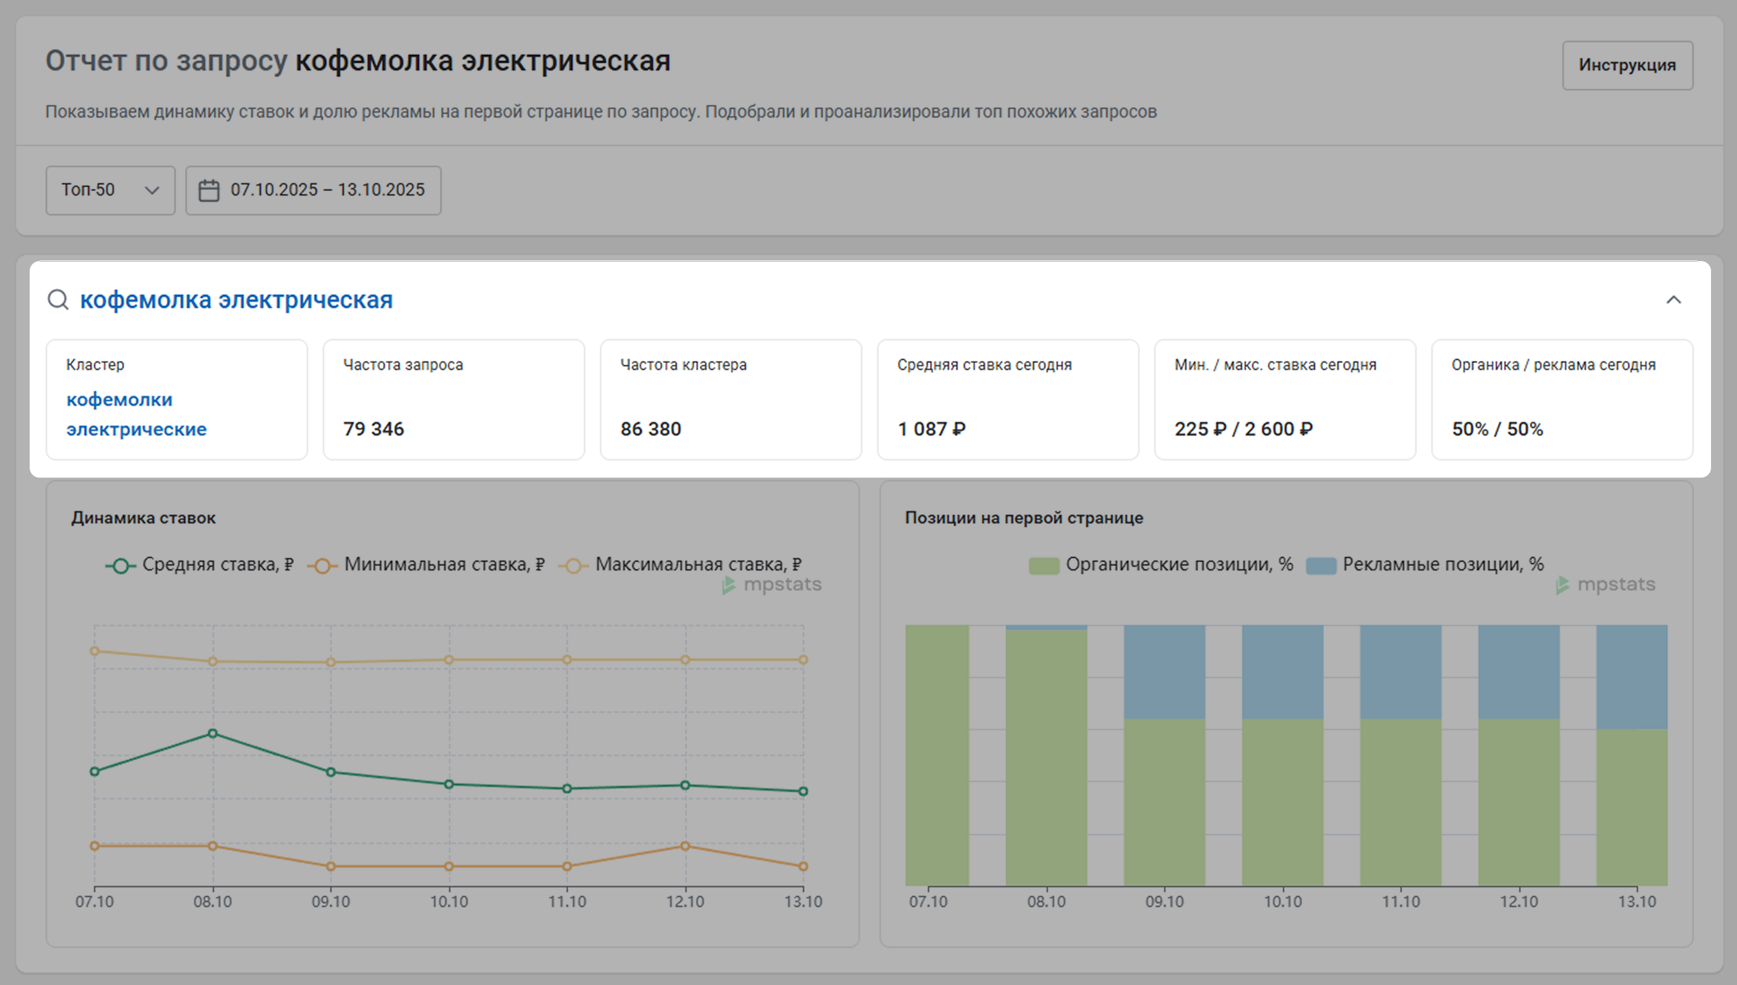This screenshot has height=985, width=1737.
Task: Click the calendar icon in date range field
Action: coord(208,190)
